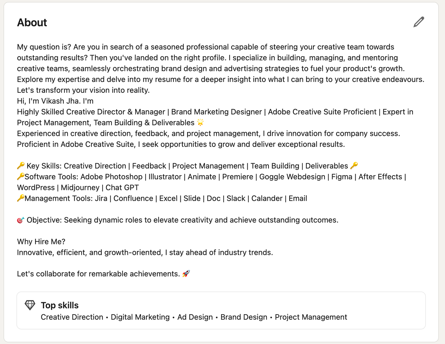Click the target emoji before Objective

coord(21,220)
